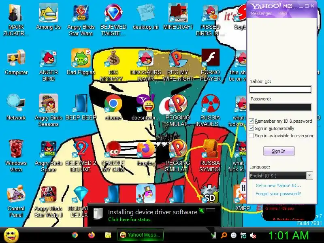Click Get a new Yahoo! ID link

tap(278, 185)
